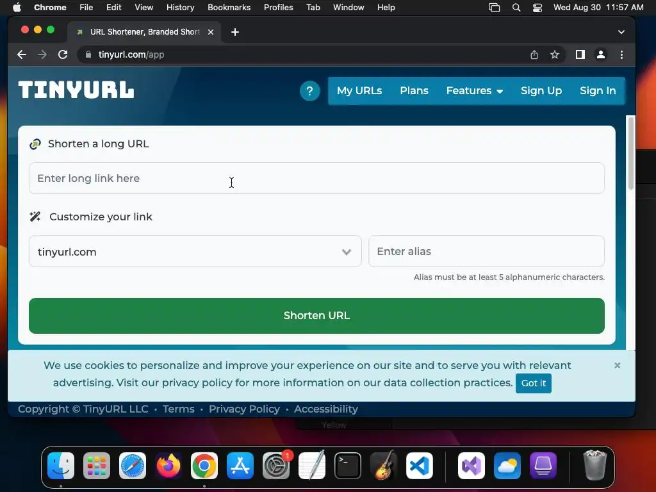This screenshot has height=492, width=656.
Task: Open Terminal from the dock
Action: click(348, 466)
